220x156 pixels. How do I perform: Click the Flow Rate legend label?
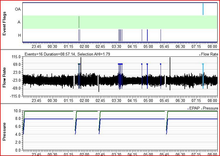tap(209, 54)
